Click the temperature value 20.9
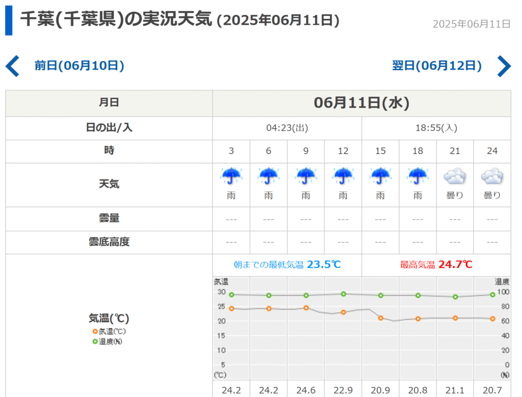 380,390
